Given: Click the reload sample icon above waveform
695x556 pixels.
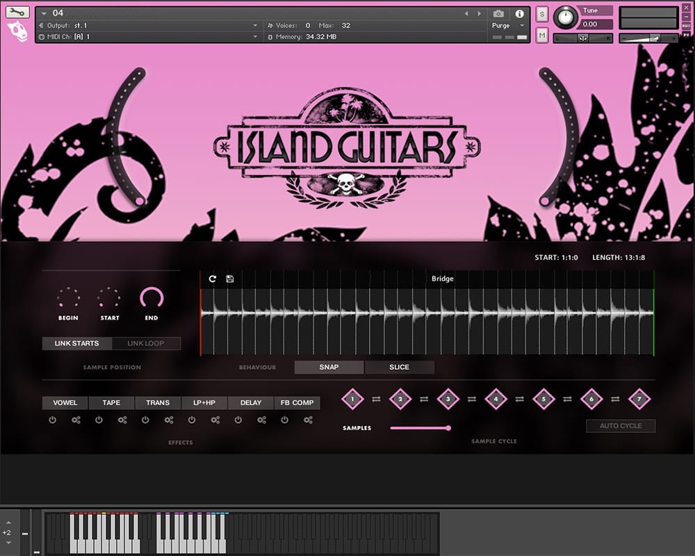Looking at the screenshot, I should pyautogui.click(x=213, y=279).
